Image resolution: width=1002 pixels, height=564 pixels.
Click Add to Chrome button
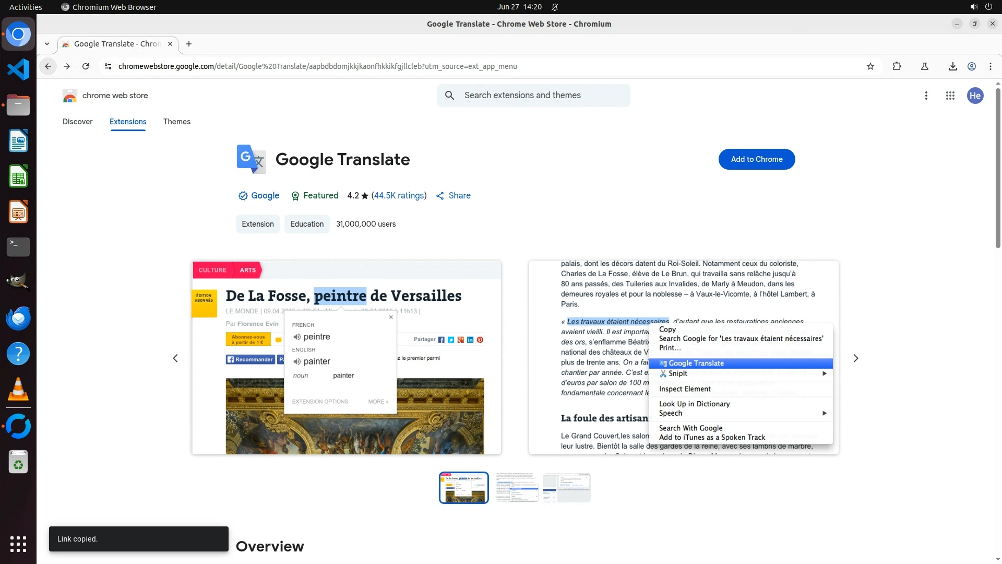(756, 159)
